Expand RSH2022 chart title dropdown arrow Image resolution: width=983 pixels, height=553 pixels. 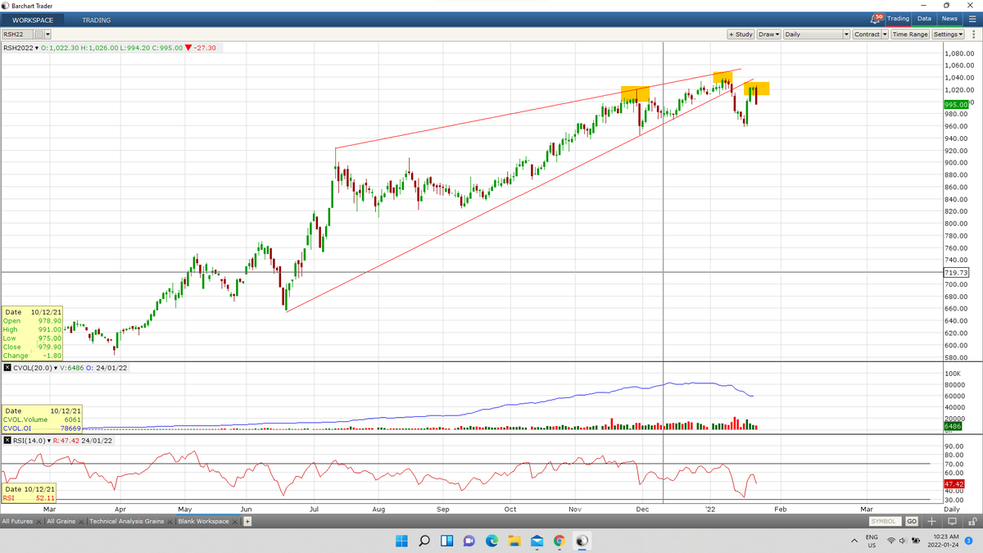(x=37, y=48)
